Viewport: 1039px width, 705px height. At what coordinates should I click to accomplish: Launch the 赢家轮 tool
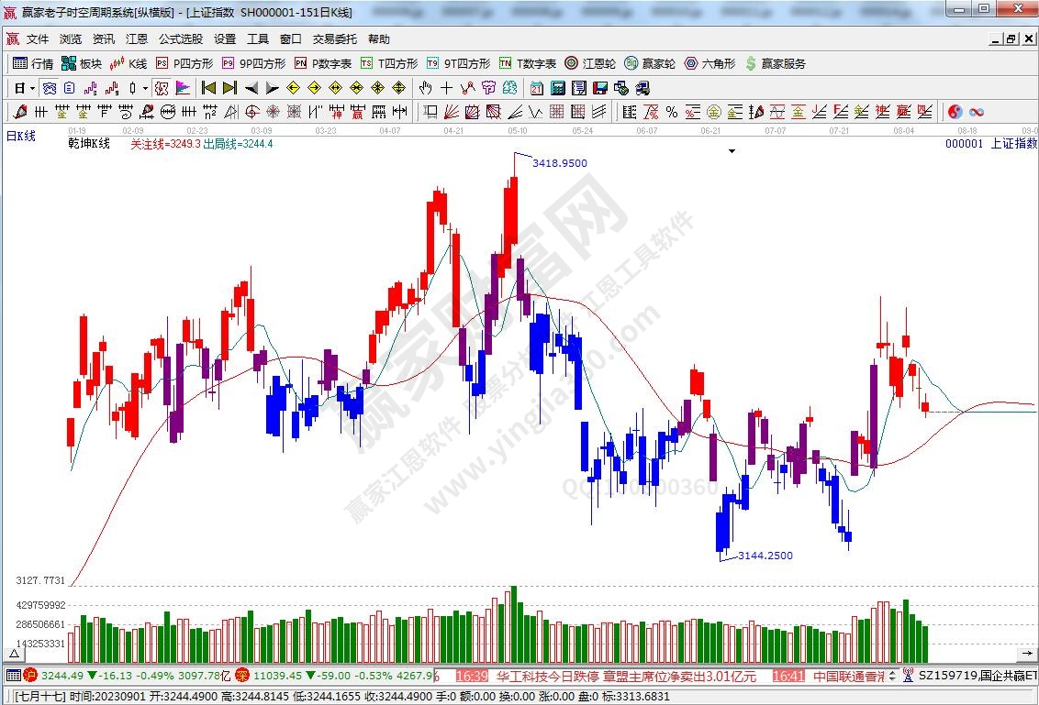click(x=650, y=63)
